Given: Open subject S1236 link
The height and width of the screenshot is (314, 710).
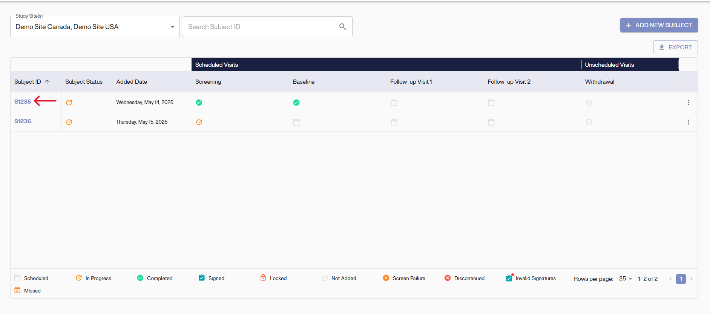Looking at the screenshot, I should pyautogui.click(x=23, y=121).
